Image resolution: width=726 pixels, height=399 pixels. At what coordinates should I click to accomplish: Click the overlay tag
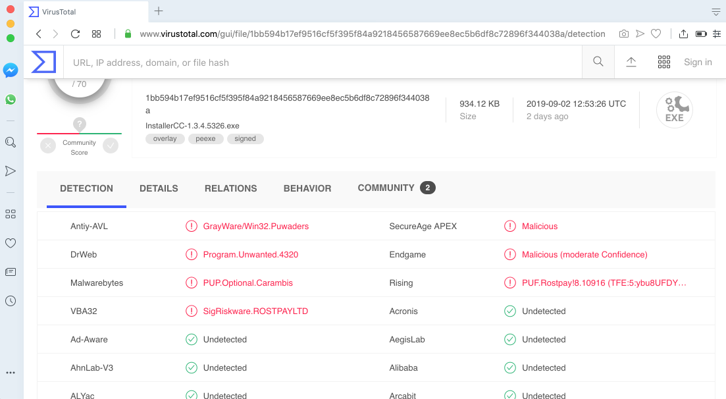165,138
